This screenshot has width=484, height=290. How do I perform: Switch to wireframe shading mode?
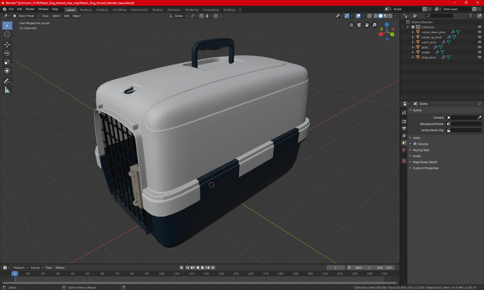pos(376,16)
